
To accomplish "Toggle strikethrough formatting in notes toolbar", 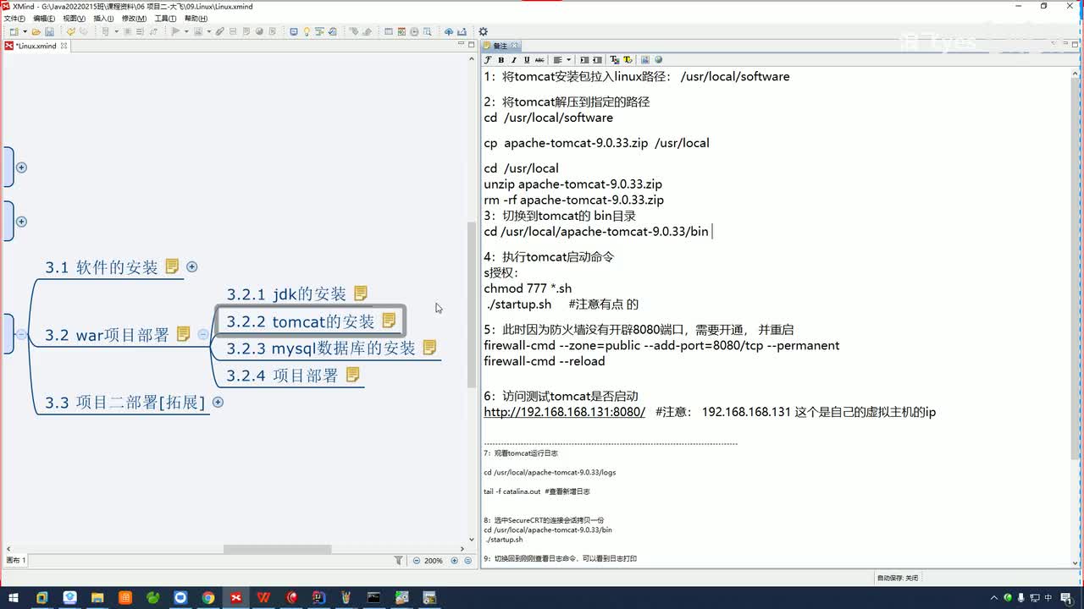I will (539, 60).
